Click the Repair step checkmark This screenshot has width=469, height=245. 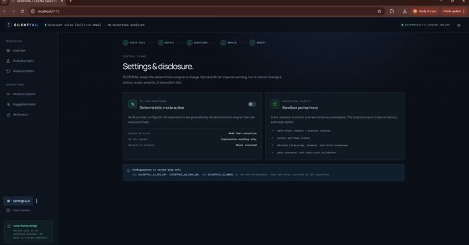223,43
